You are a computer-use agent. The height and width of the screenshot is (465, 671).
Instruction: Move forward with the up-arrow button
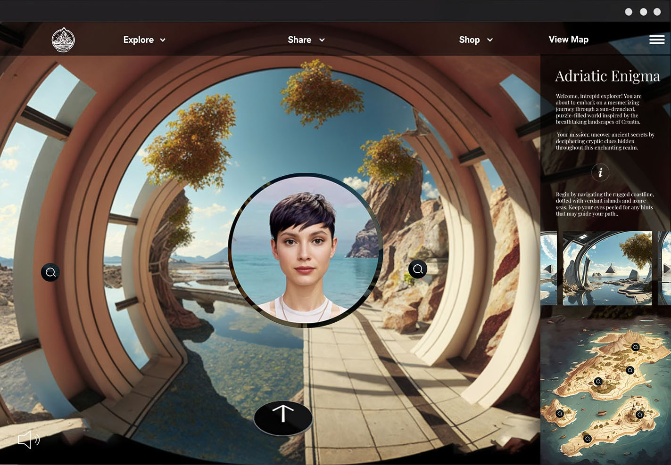(283, 417)
